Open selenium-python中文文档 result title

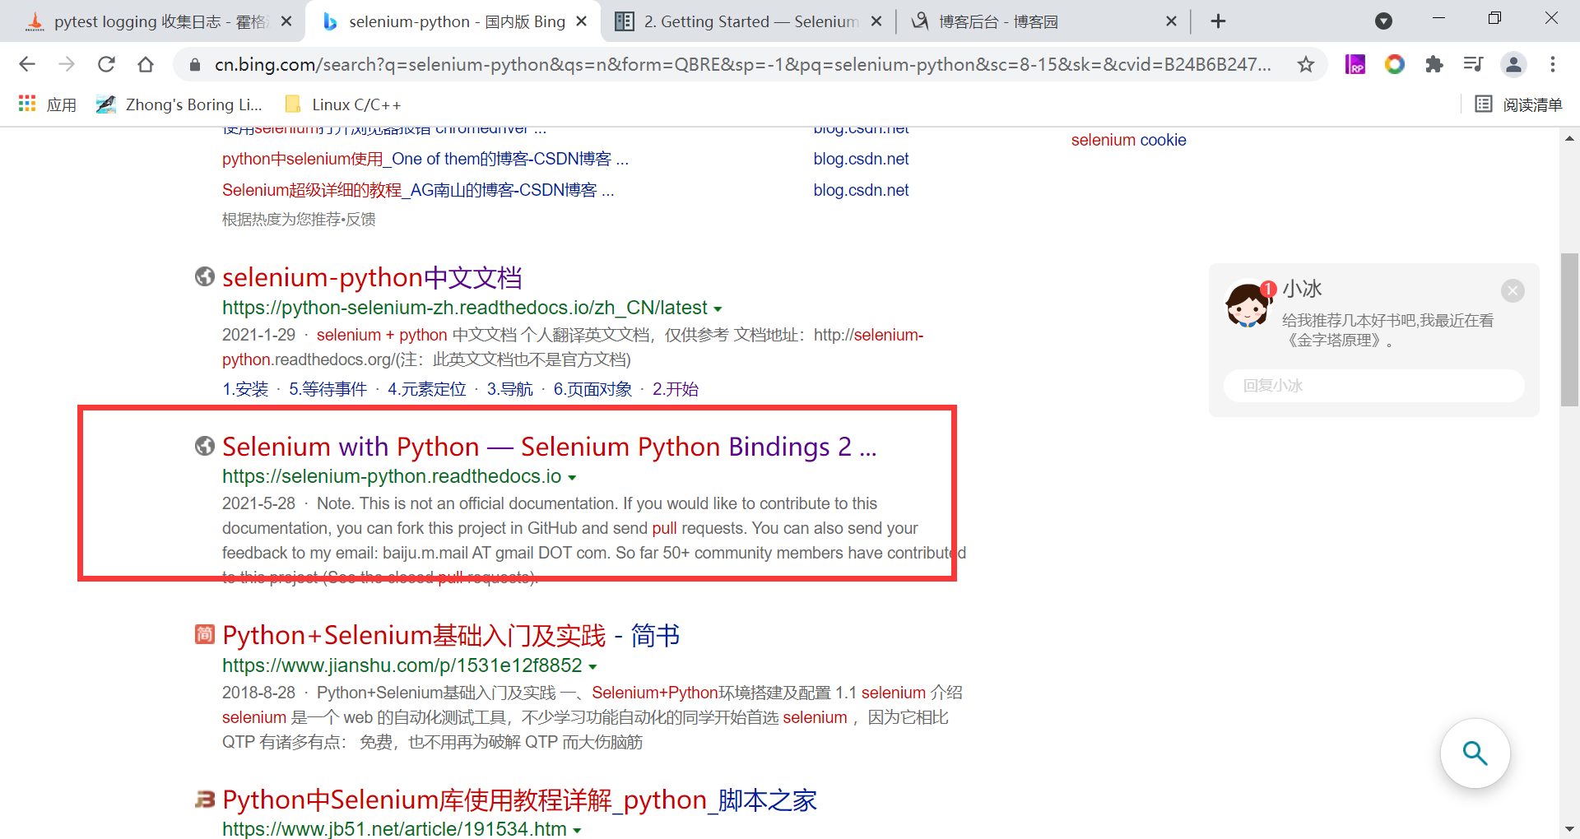[372, 278]
